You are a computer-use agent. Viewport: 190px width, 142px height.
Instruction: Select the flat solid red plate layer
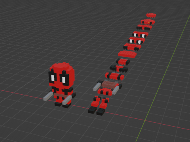pos(127,54)
